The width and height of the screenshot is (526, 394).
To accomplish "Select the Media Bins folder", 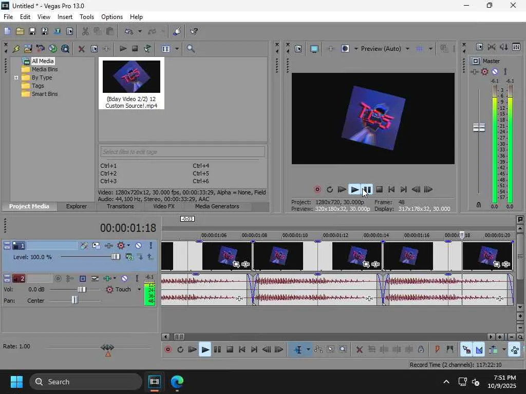I will 45,69.
